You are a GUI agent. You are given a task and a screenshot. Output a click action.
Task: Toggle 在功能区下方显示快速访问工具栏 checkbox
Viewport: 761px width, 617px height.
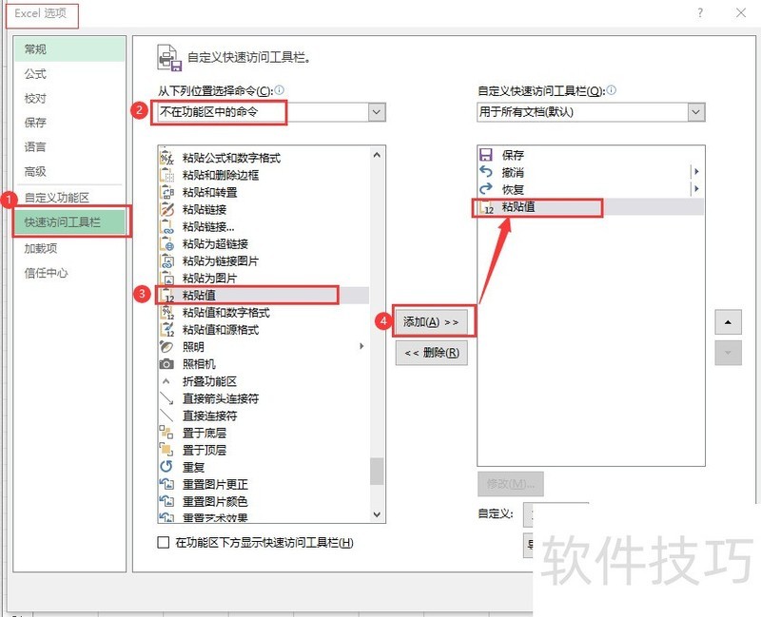(x=164, y=542)
